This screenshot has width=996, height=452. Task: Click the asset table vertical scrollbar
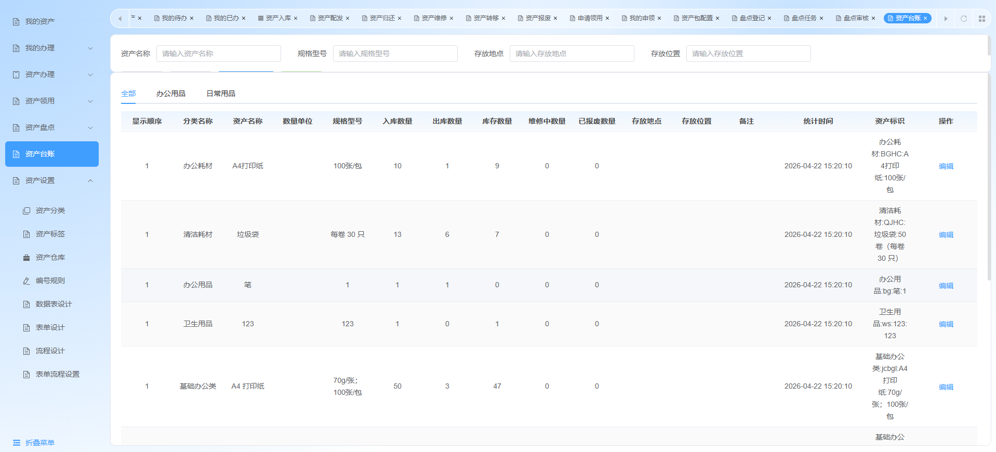point(989,177)
